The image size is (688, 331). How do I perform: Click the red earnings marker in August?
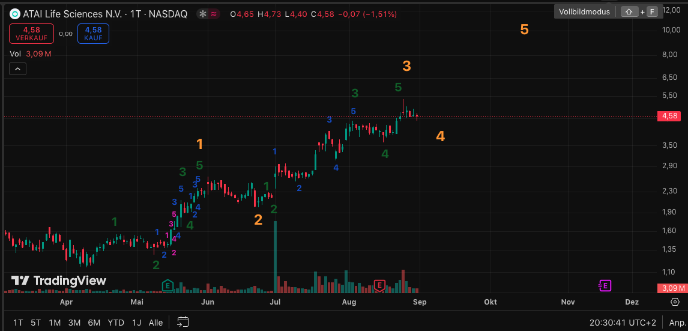tap(379, 285)
